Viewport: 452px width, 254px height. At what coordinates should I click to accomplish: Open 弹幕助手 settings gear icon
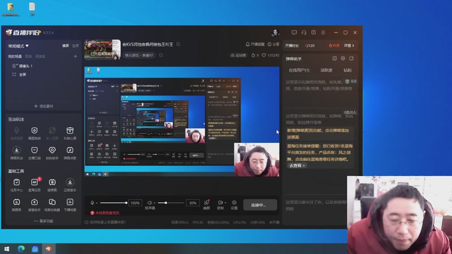343,59
